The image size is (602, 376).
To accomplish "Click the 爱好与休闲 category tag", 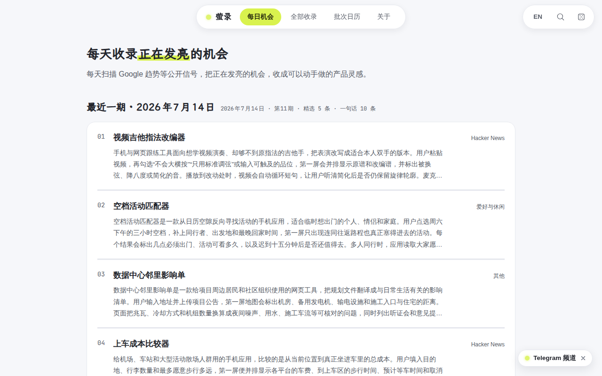I will coord(491,207).
